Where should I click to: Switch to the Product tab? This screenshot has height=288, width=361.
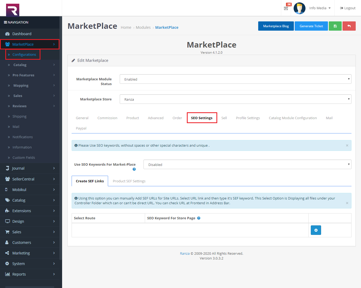(133, 118)
